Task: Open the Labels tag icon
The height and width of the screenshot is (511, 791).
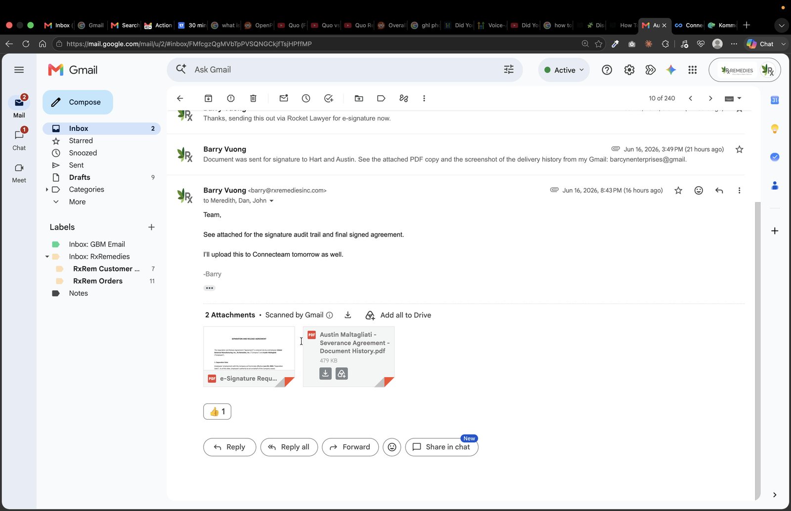Action: coord(381,98)
